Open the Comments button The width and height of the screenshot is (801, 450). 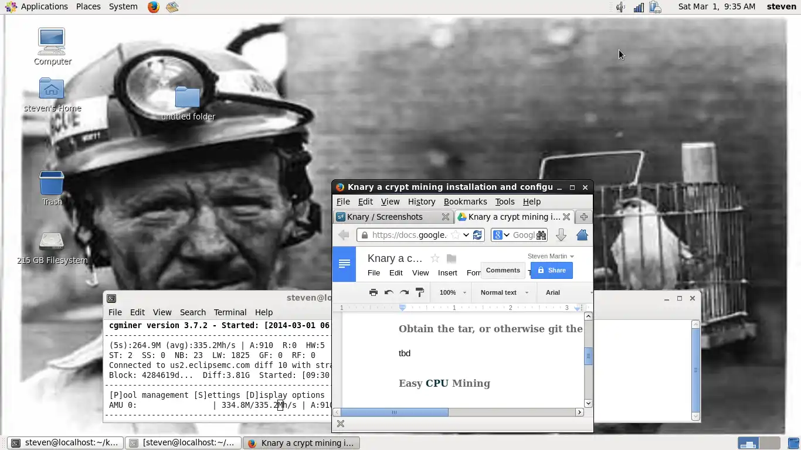[x=503, y=270]
